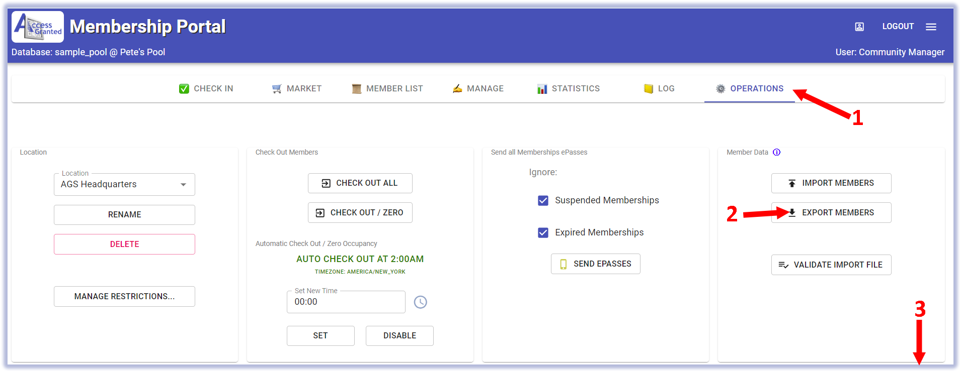Click the yellow Log note icon

click(x=649, y=89)
